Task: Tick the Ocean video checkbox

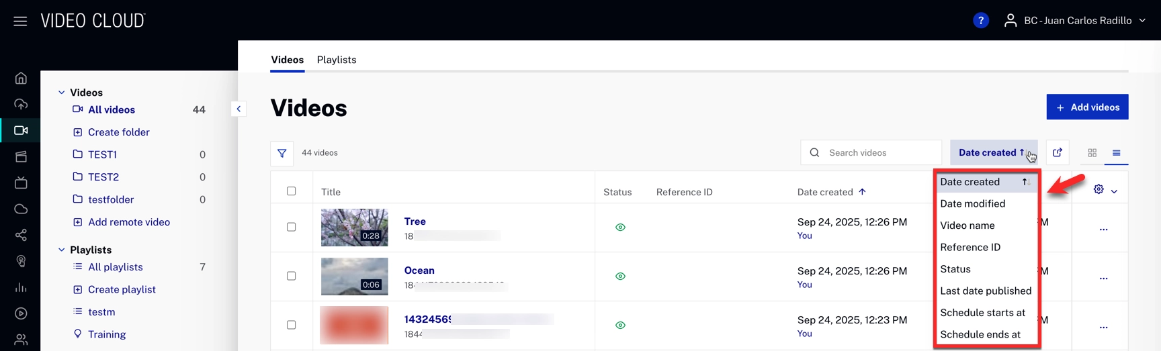Action: [292, 276]
